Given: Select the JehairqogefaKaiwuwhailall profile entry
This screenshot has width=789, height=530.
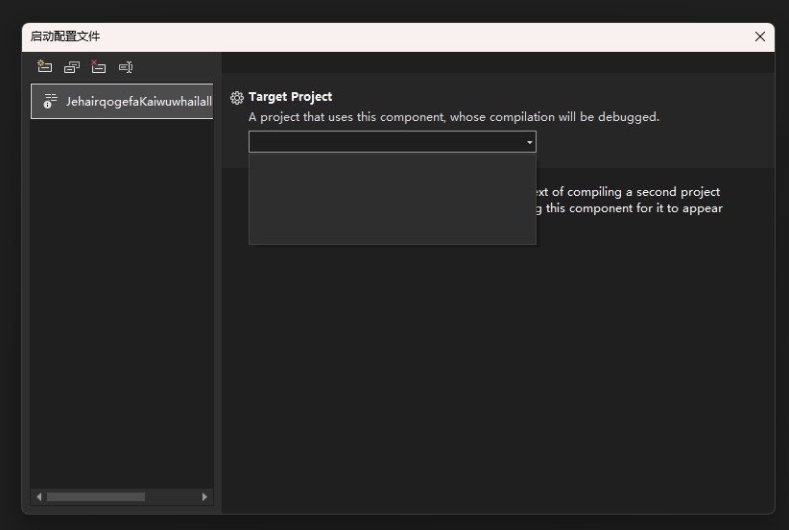Looking at the screenshot, I should click(134, 101).
